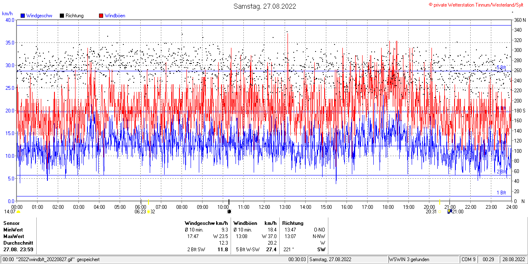Click the 'W 37.0' max gust value

(269, 236)
